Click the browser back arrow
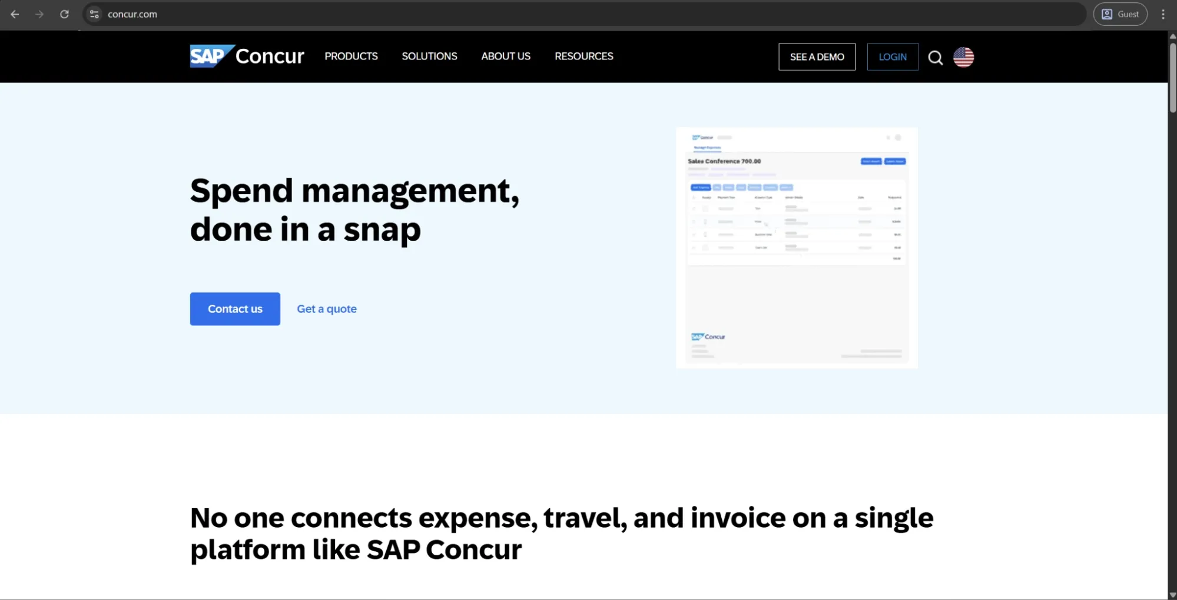This screenshot has width=1177, height=600. 15,14
